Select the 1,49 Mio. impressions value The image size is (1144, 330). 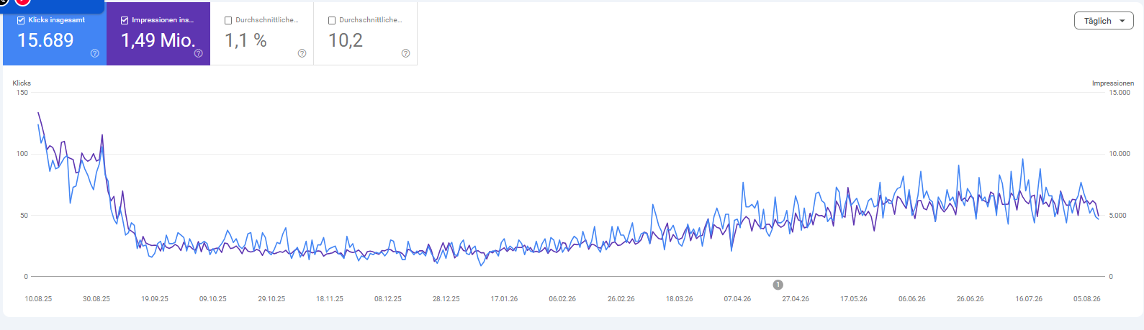[158, 40]
